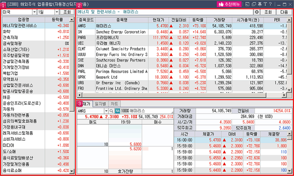Click 조회 button next to gear icon
This screenshot has width=294, height=176.
click(x=268, y=12)
